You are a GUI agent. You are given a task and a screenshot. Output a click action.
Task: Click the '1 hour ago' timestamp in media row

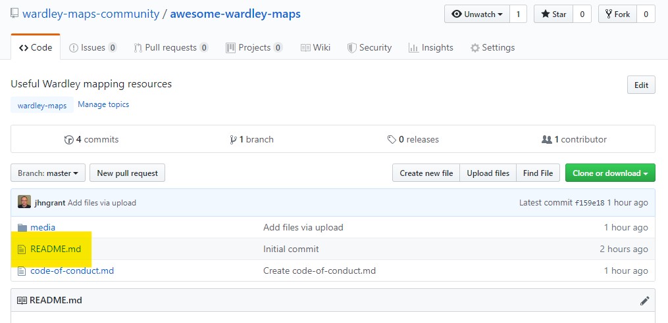point(626,227)
